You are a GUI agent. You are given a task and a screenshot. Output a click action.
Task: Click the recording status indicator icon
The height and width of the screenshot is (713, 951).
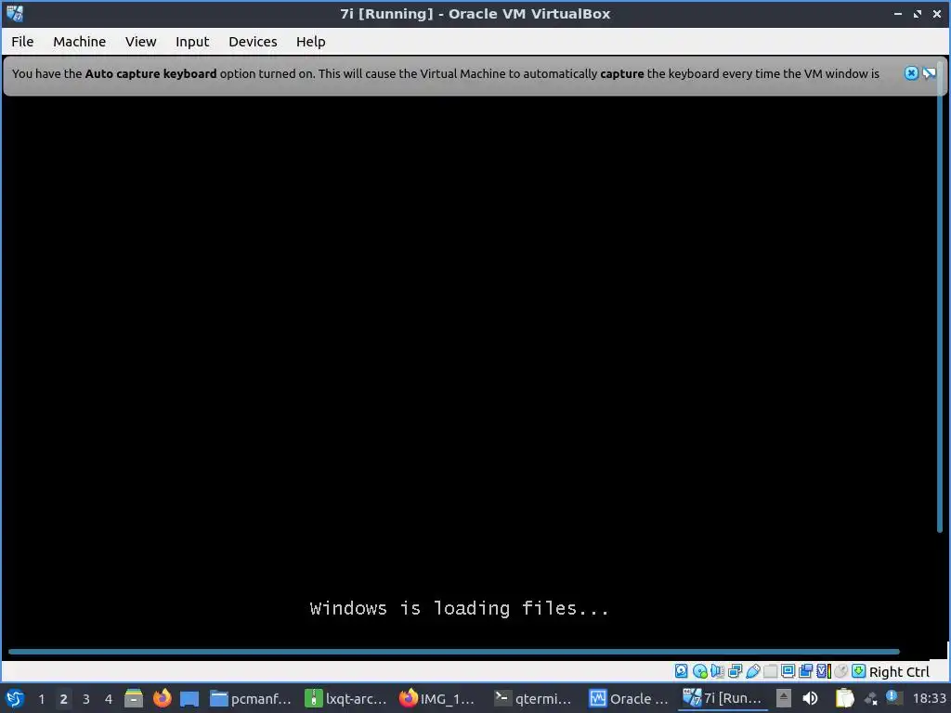(x=805, y=671)
